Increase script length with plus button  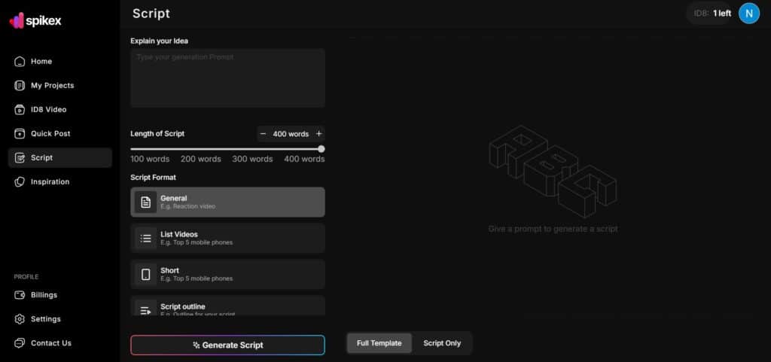click(318, 134)
